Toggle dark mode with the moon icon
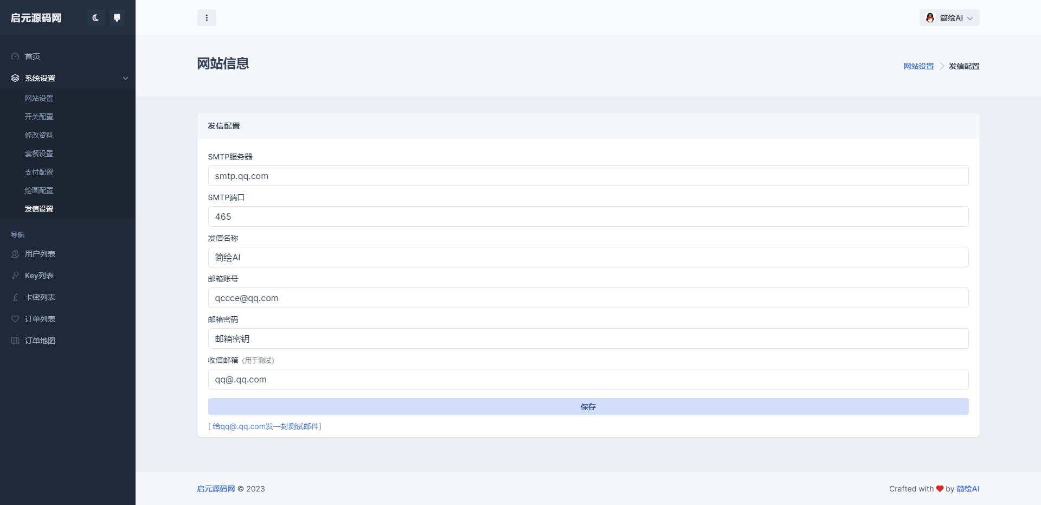1041x505 pixels. point(95,18)
